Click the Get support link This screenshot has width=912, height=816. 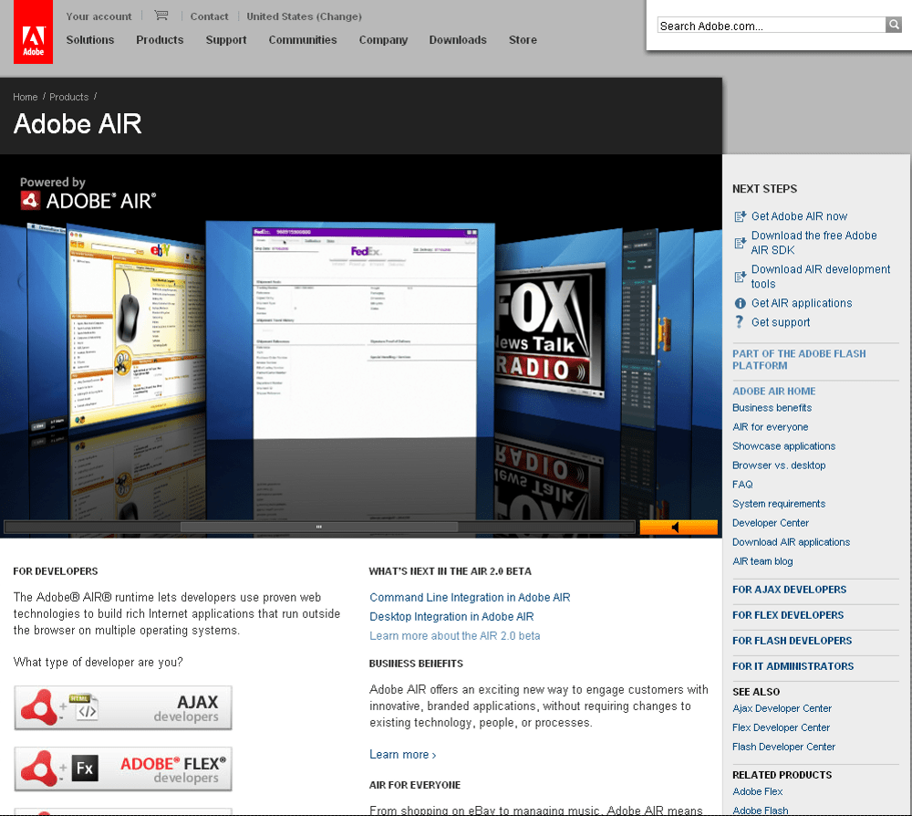(x=781, y=322)
